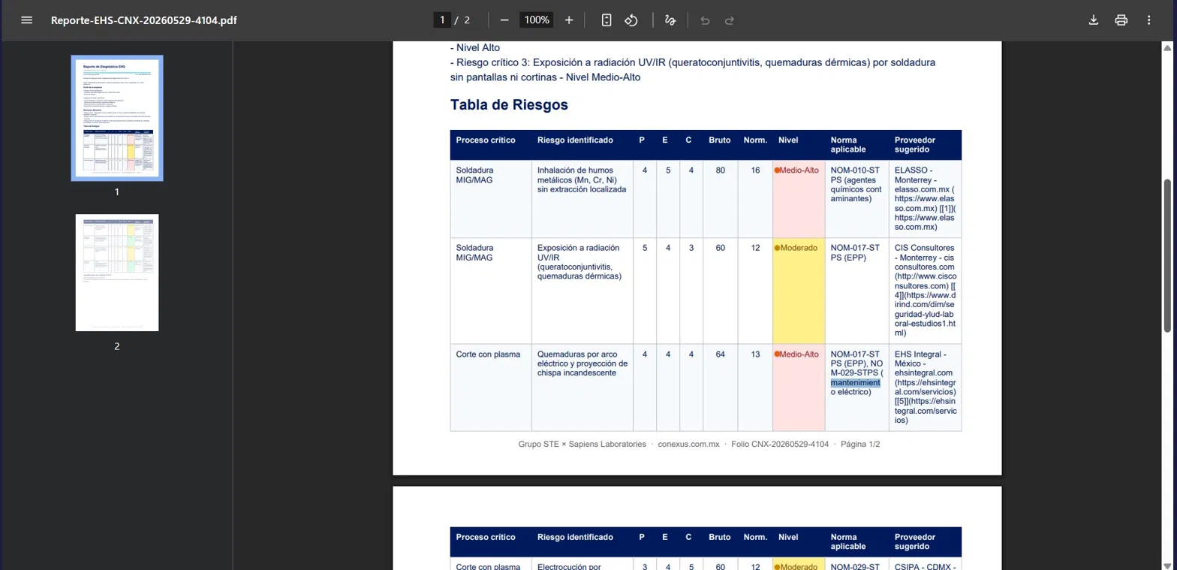This screenshot has height=570, width=1177.
Task: Open the more actions menu
Action: [x=1148, y=20]
